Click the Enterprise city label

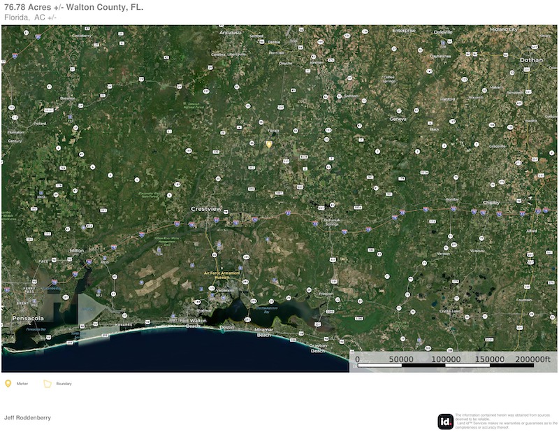point(403,31)
